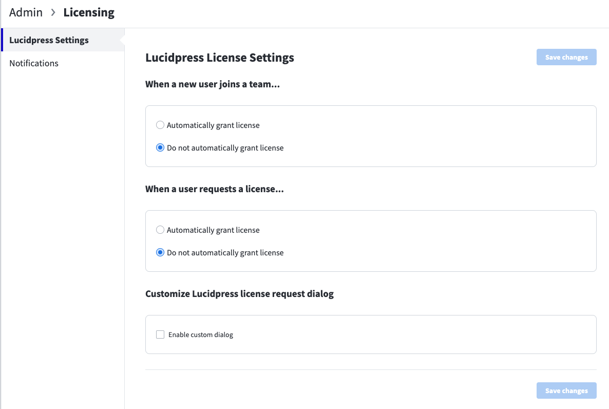This screenshot has width=609, height=409.
Task: Select Do not automatically grant for joining users
Action: pos(160,148)
